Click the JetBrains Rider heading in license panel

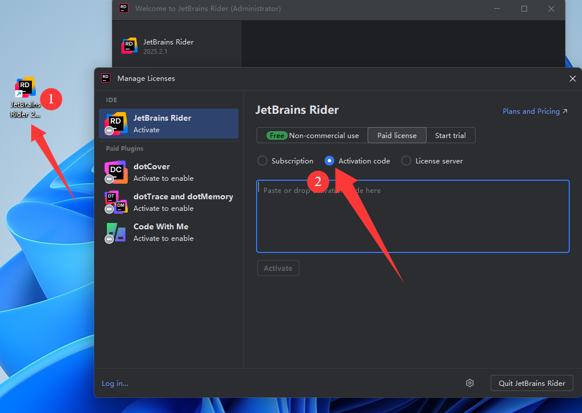(x=297, y=110)
